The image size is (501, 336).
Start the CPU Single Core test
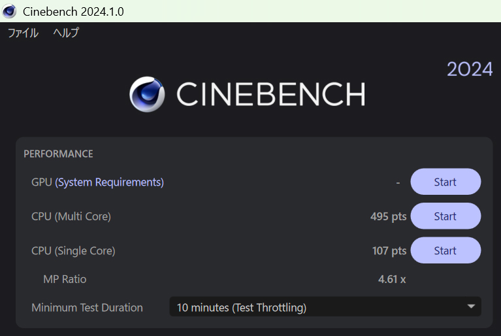[x=445, y=250]
